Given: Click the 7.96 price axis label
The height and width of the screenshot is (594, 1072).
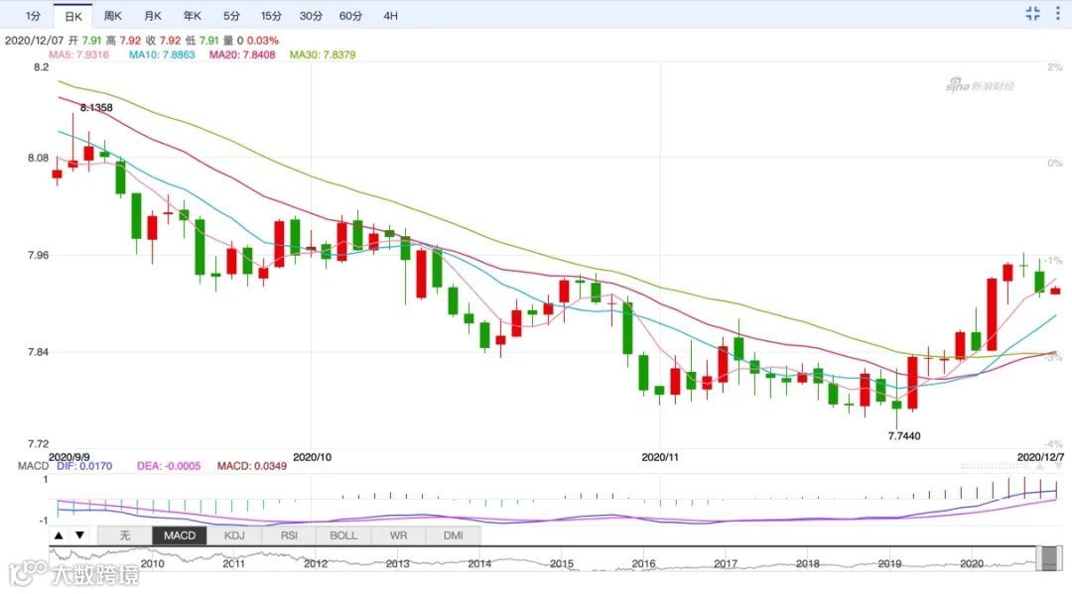Looking at the screenshot, I should click(x=39, y=256).
